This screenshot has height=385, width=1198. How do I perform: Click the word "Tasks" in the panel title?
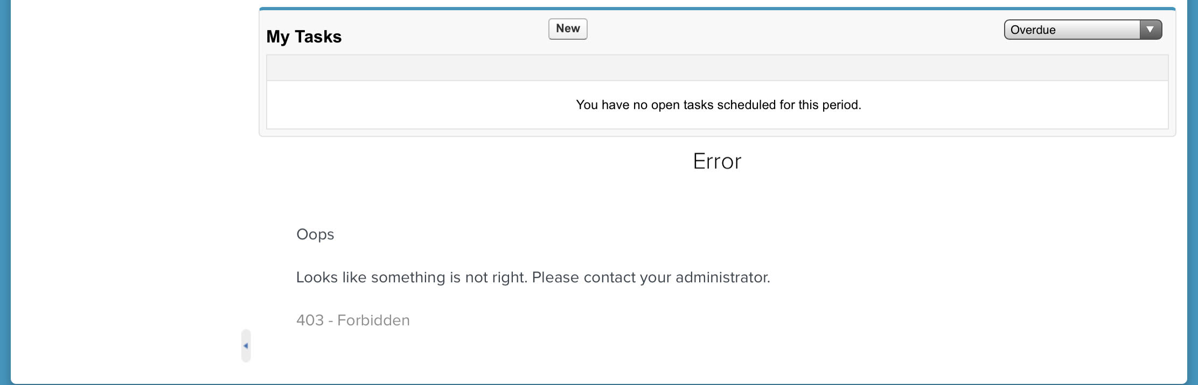(318, 37)
